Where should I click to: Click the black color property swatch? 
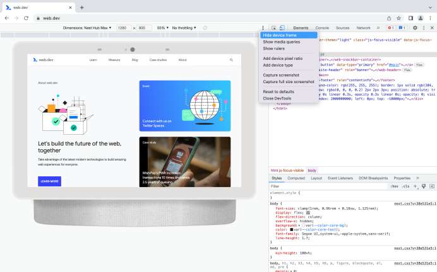[x=292, y=229]
